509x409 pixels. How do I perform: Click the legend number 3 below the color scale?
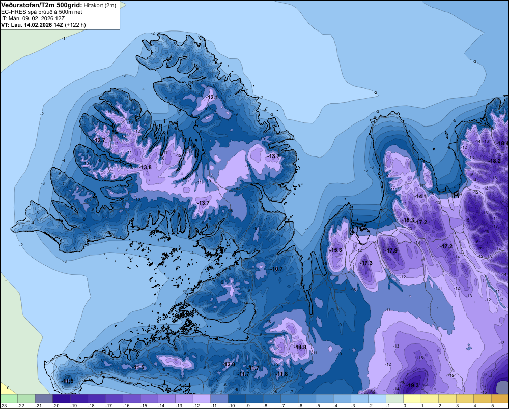click(x=458, y=406)
